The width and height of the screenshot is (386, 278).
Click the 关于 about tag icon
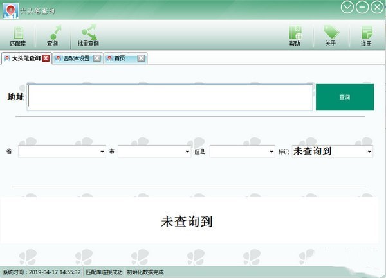(x=331, y=35)
